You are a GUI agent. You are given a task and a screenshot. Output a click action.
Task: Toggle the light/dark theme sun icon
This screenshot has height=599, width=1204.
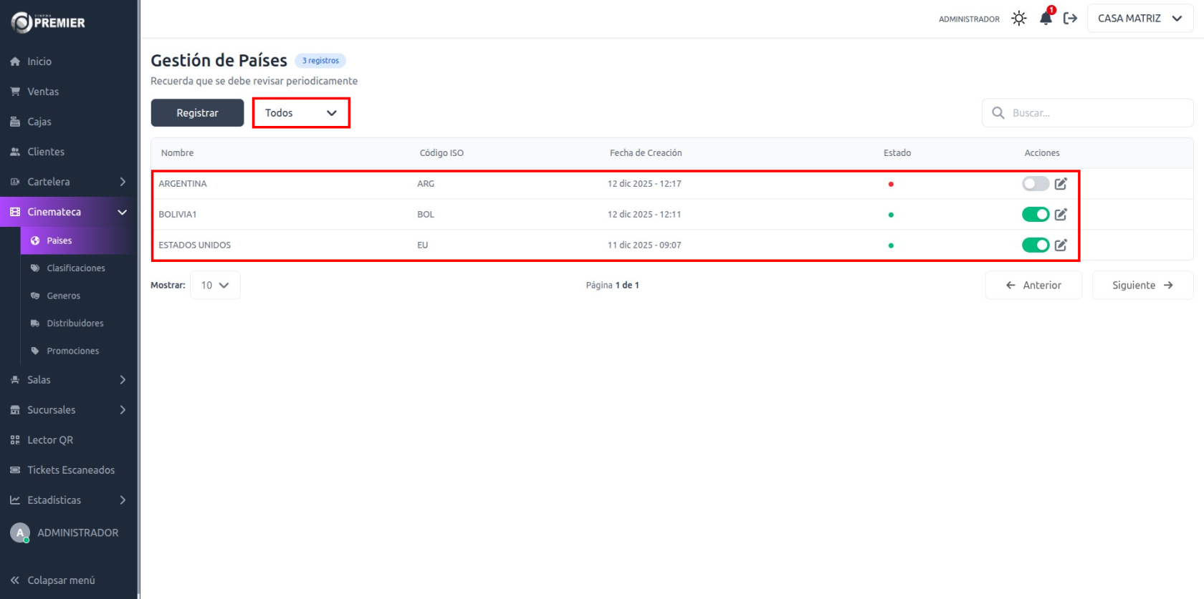coord(1018,19)
